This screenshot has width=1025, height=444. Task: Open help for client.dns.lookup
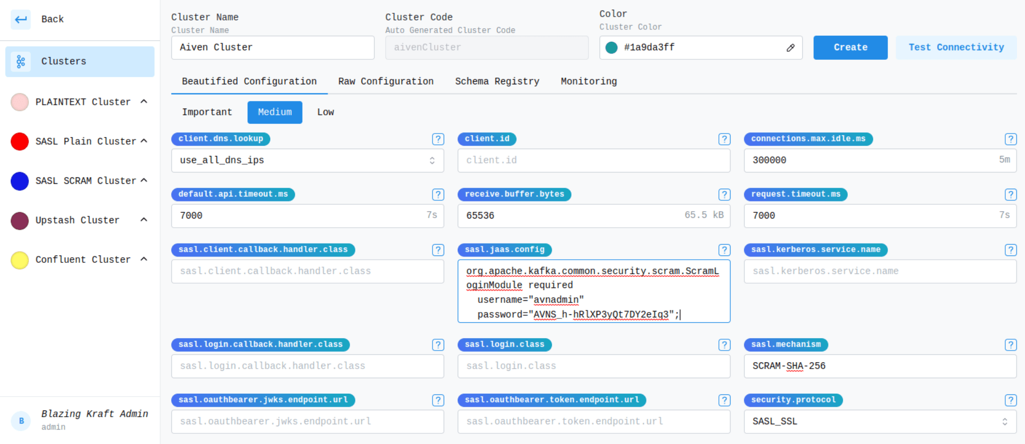pyautogui.click(x=438, y=139)
